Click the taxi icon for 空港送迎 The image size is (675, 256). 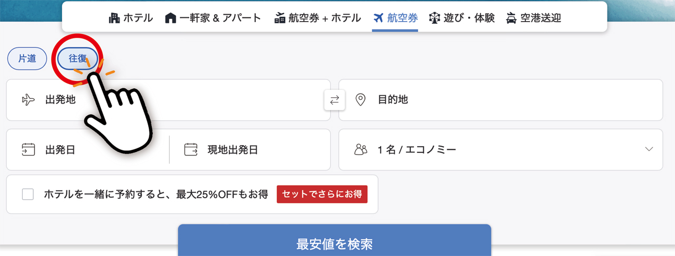click(x=510, y=18)
